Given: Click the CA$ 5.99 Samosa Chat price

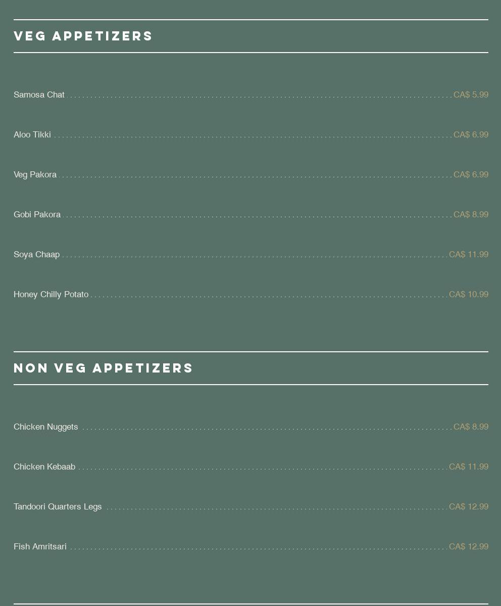Looking at the screenshot, I should 471,95.
